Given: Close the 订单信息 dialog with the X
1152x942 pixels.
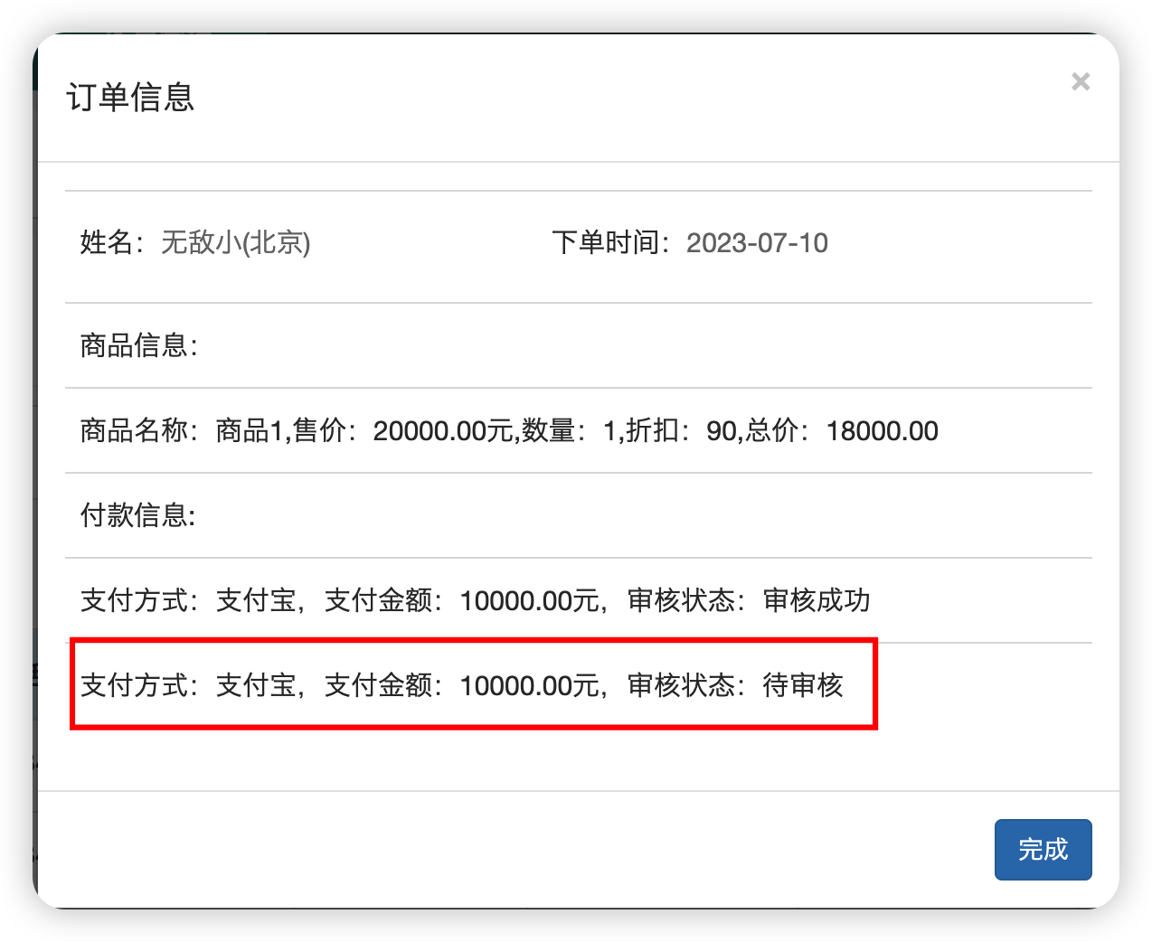Looking at the screenshot, I should pyautogui.click(x=1081, y=81).
